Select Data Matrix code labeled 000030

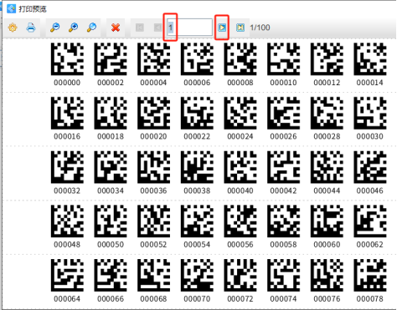coord(370,113)
